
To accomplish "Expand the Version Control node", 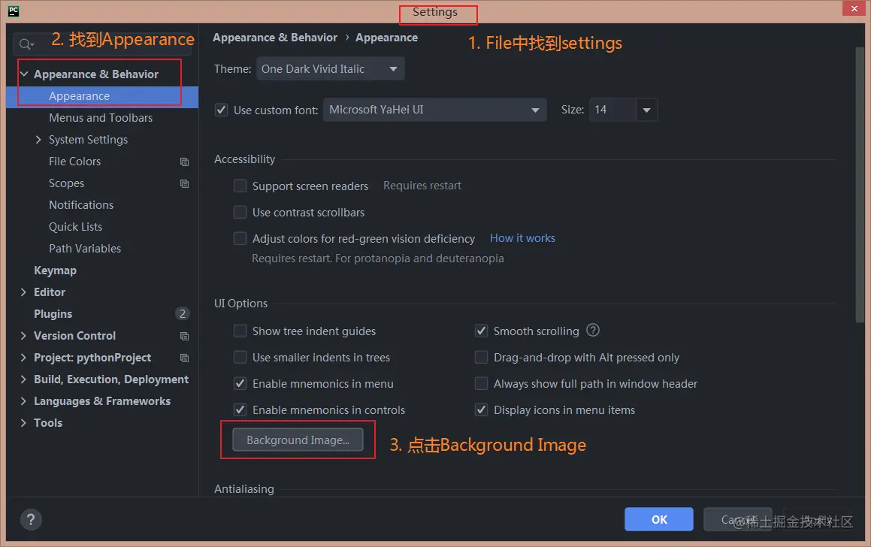I will pyautogui.click(x=23, y=336).
